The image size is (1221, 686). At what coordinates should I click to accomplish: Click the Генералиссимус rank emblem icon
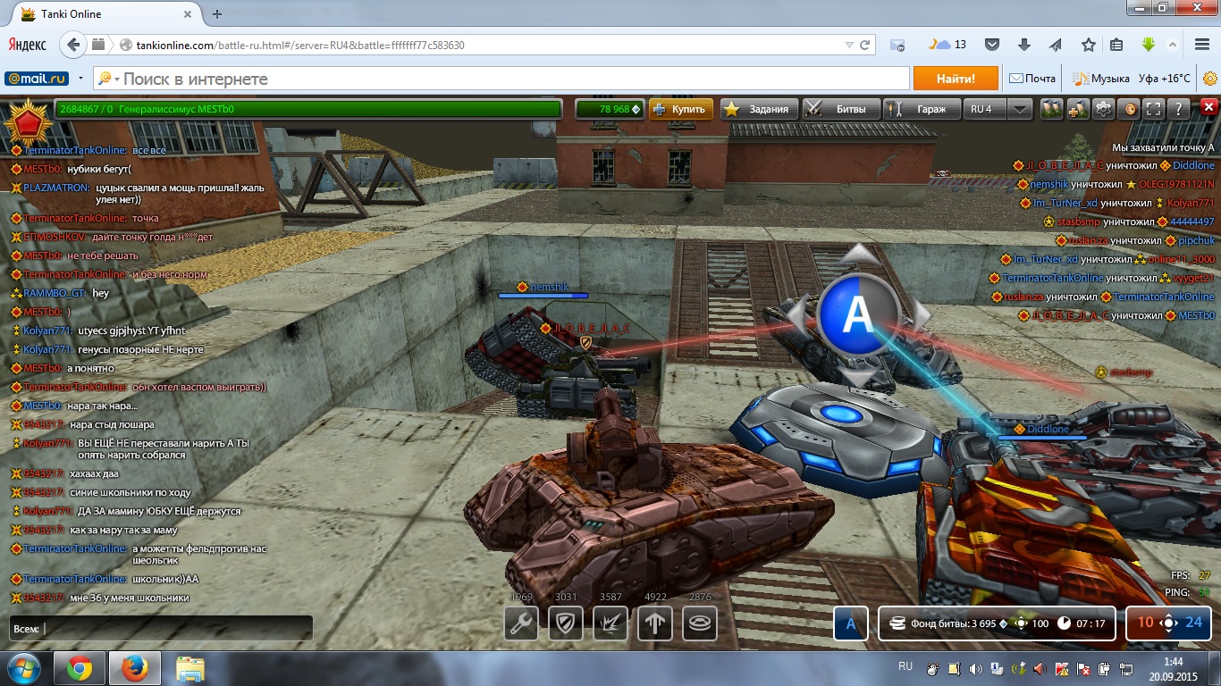point(27,121)
